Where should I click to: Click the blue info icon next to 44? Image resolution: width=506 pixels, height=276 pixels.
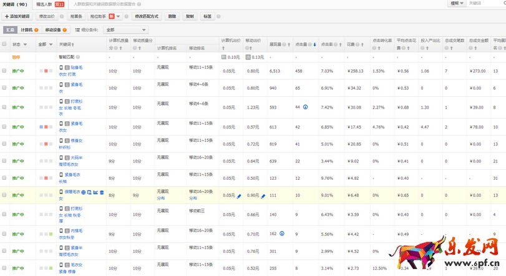pos(305,107)
